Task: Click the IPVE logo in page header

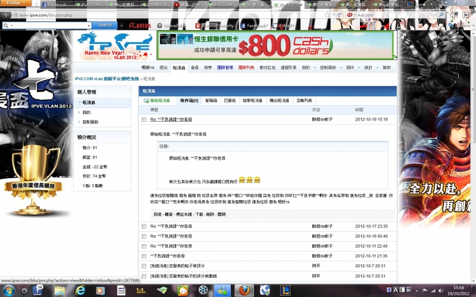Action: [114, 45]
